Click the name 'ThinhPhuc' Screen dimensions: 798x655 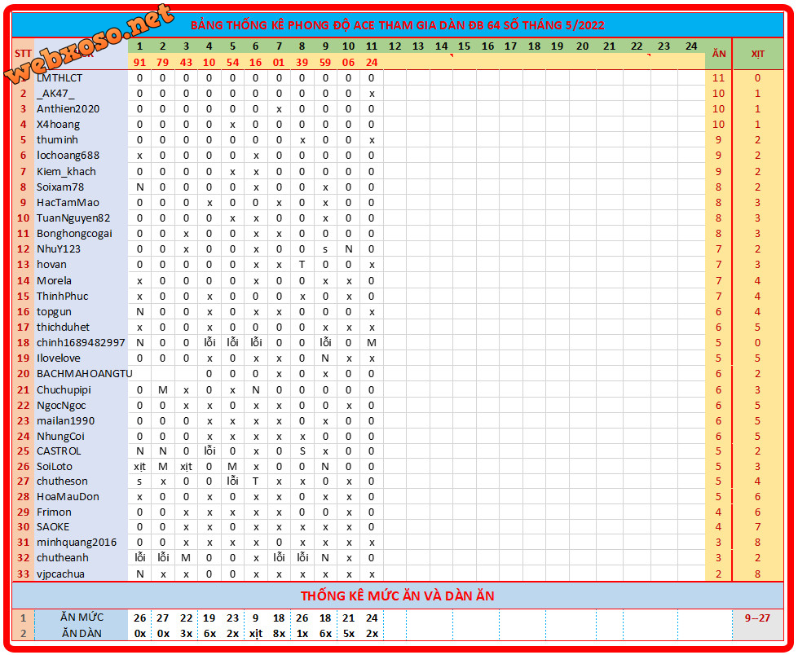[x=62, y=296]
